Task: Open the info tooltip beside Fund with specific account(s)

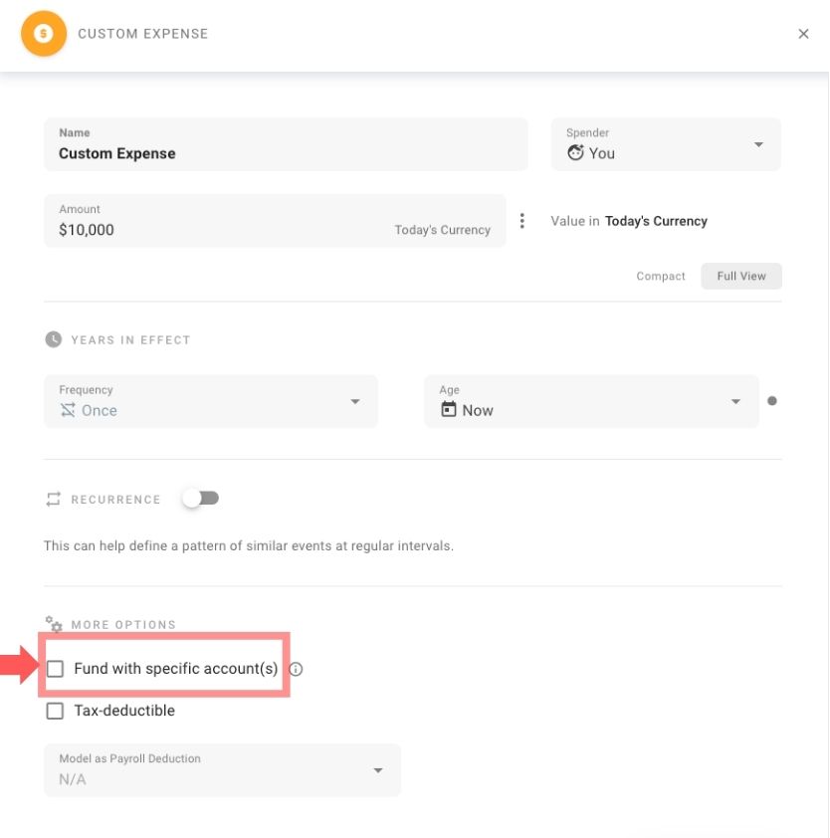Action: click(295, 670)
